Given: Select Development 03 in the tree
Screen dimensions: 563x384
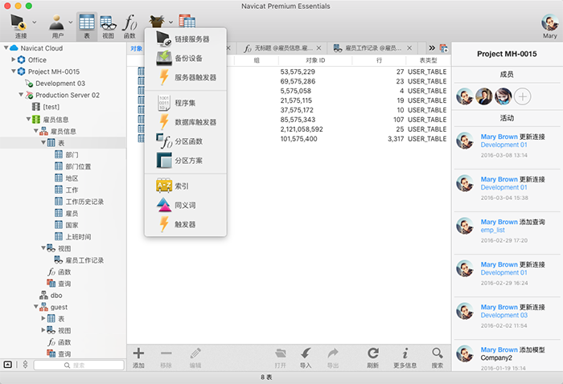Looking at the screenshot, I should coord(60,84).
